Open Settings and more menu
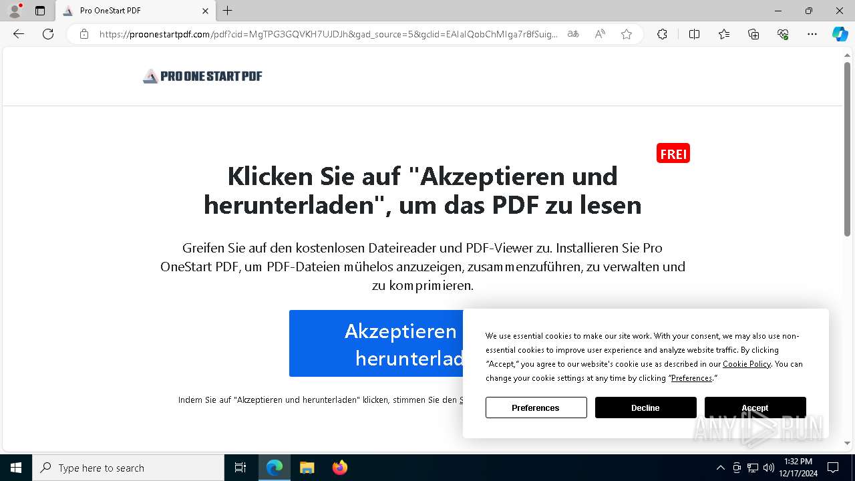 coord(812,34)
